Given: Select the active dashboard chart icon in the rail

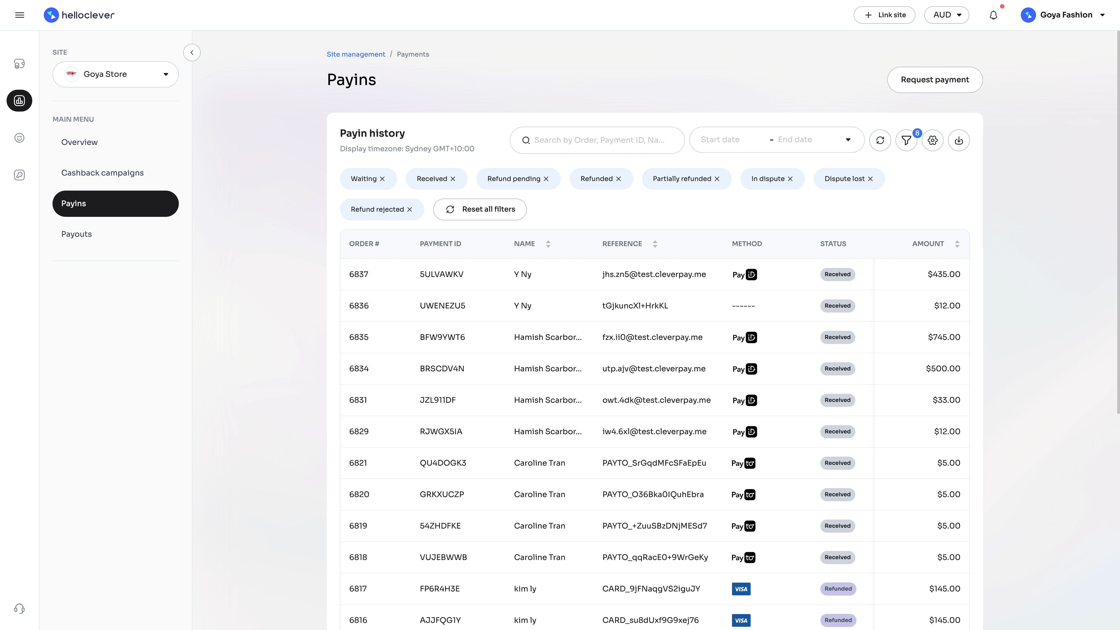Looking at the screenshot, I should (20, 101).
